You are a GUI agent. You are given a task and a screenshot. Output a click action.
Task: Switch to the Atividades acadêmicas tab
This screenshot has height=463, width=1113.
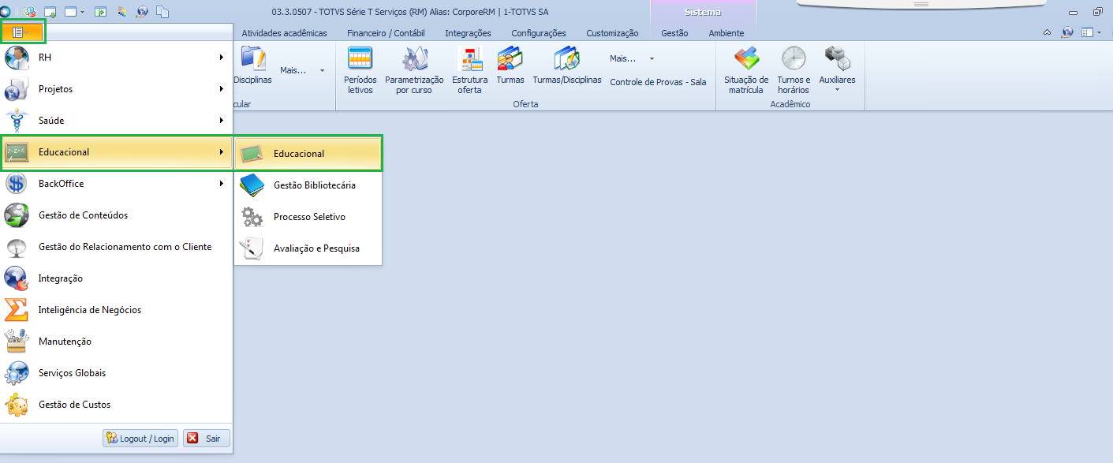[284, 33]
